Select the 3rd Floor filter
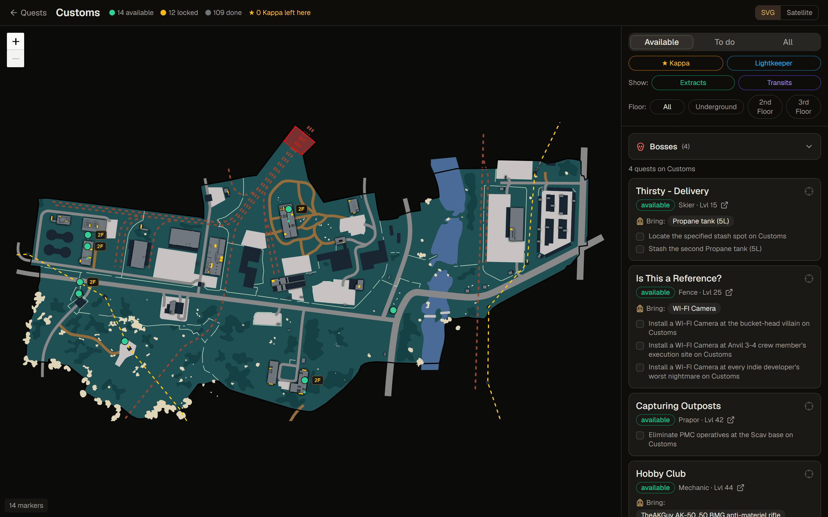The width and height of the screenshot is (828, 517). point(803,107)
